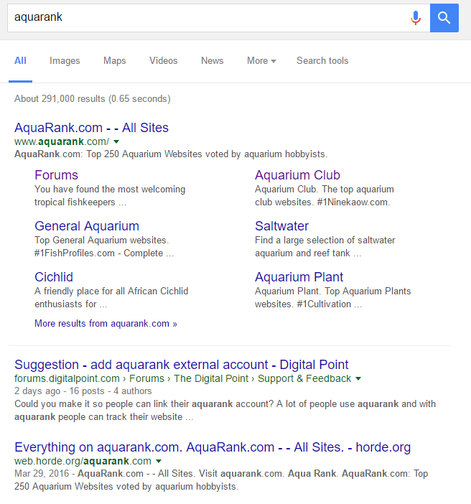This screenshot has height=504, width=471.
Task: Expand the More dropdown menu
Action: (261, 61)
